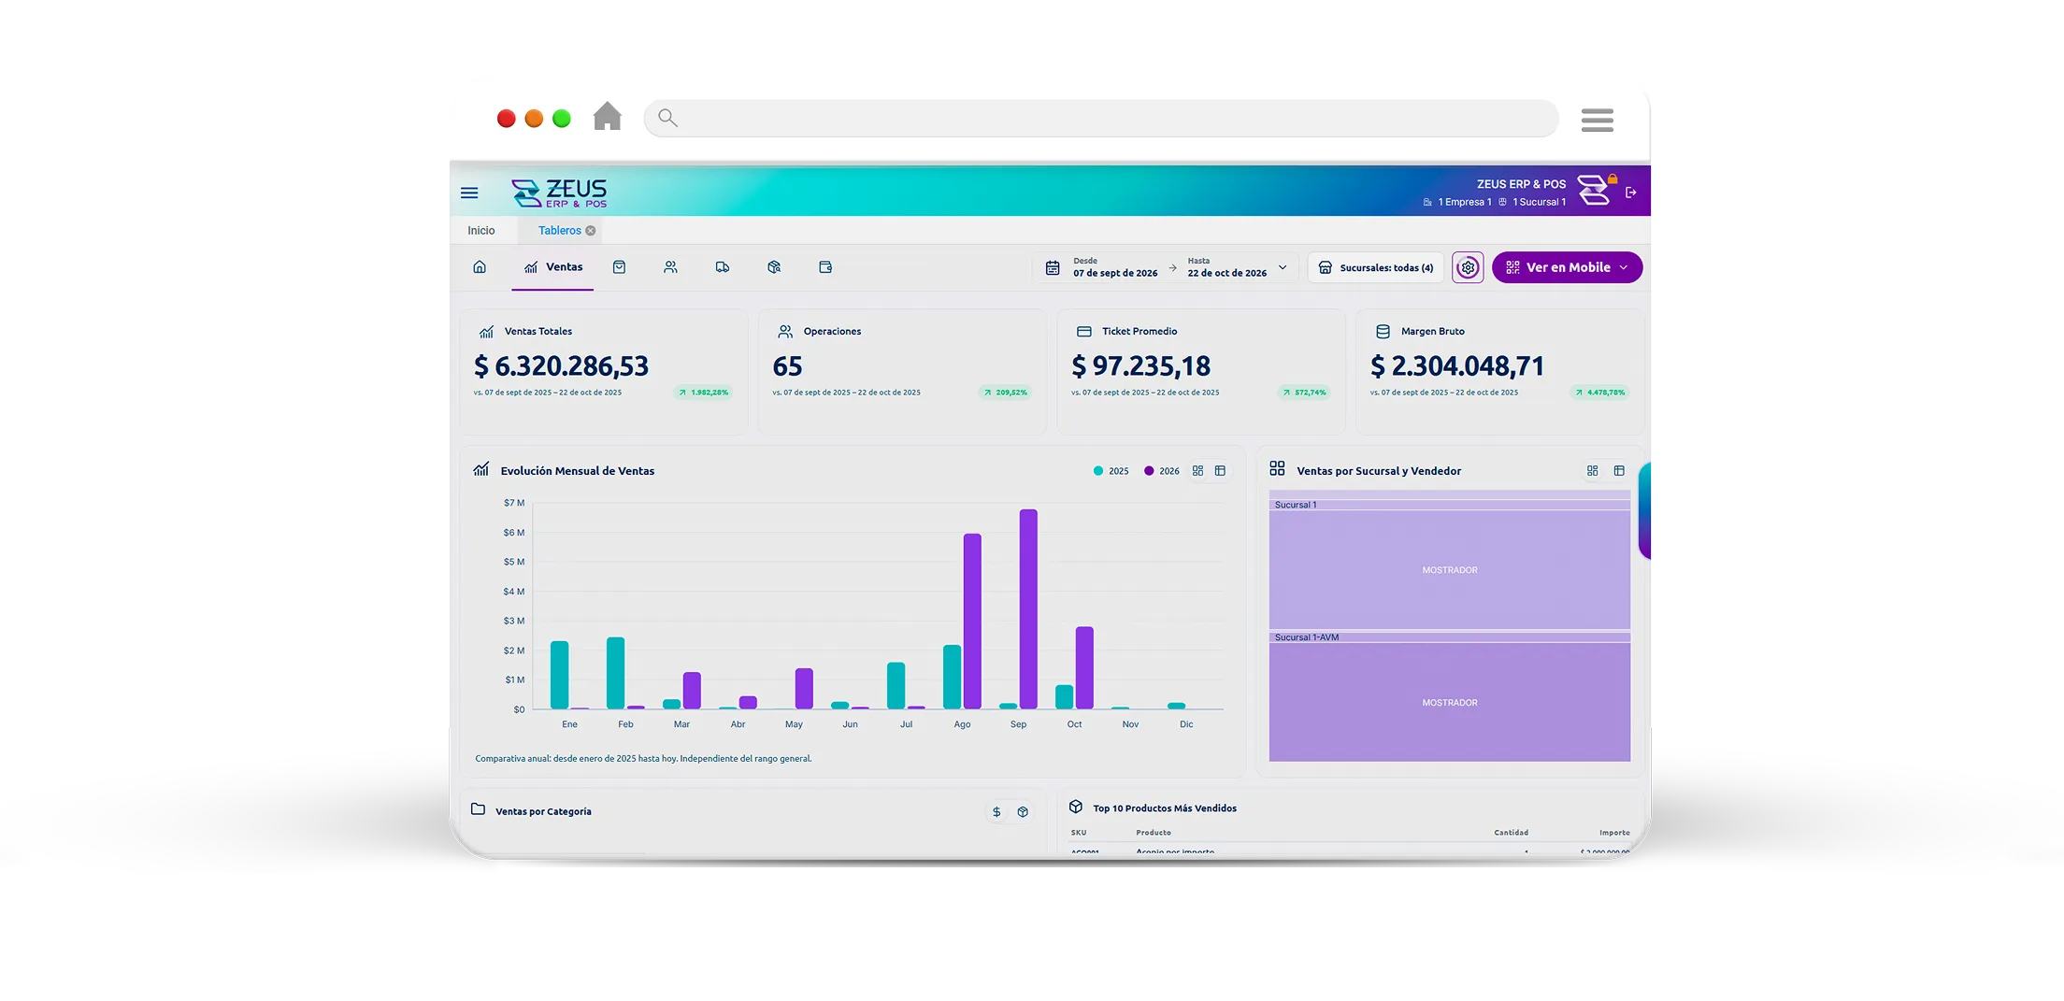Show Ventas por Categoría by amount ($)
The height and width of the screenshot is (1001, 2064).
996,812
